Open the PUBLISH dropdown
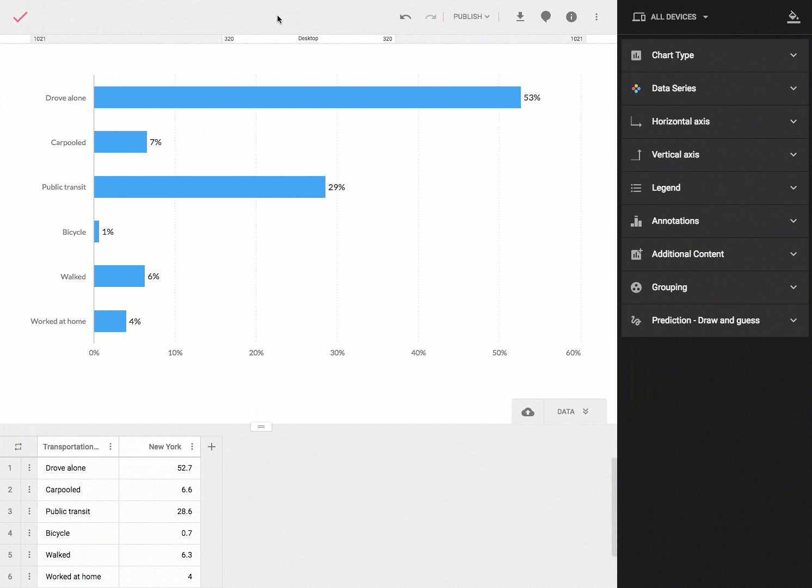The width and height of the screenshot is (812, 588). [471, 17]
